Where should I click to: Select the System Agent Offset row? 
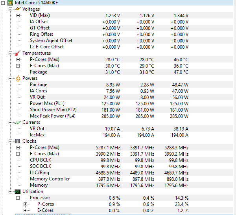tap(51, 40)
